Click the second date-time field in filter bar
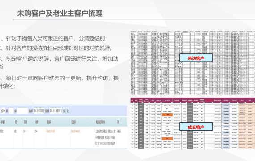 (55, 111)
